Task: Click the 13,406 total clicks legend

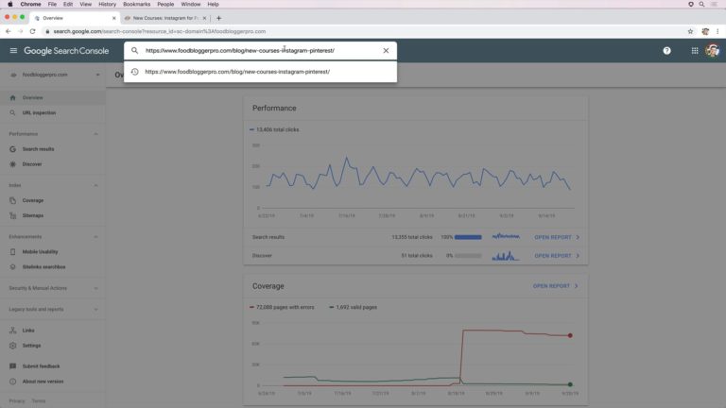Action: (x=274, y=130)
